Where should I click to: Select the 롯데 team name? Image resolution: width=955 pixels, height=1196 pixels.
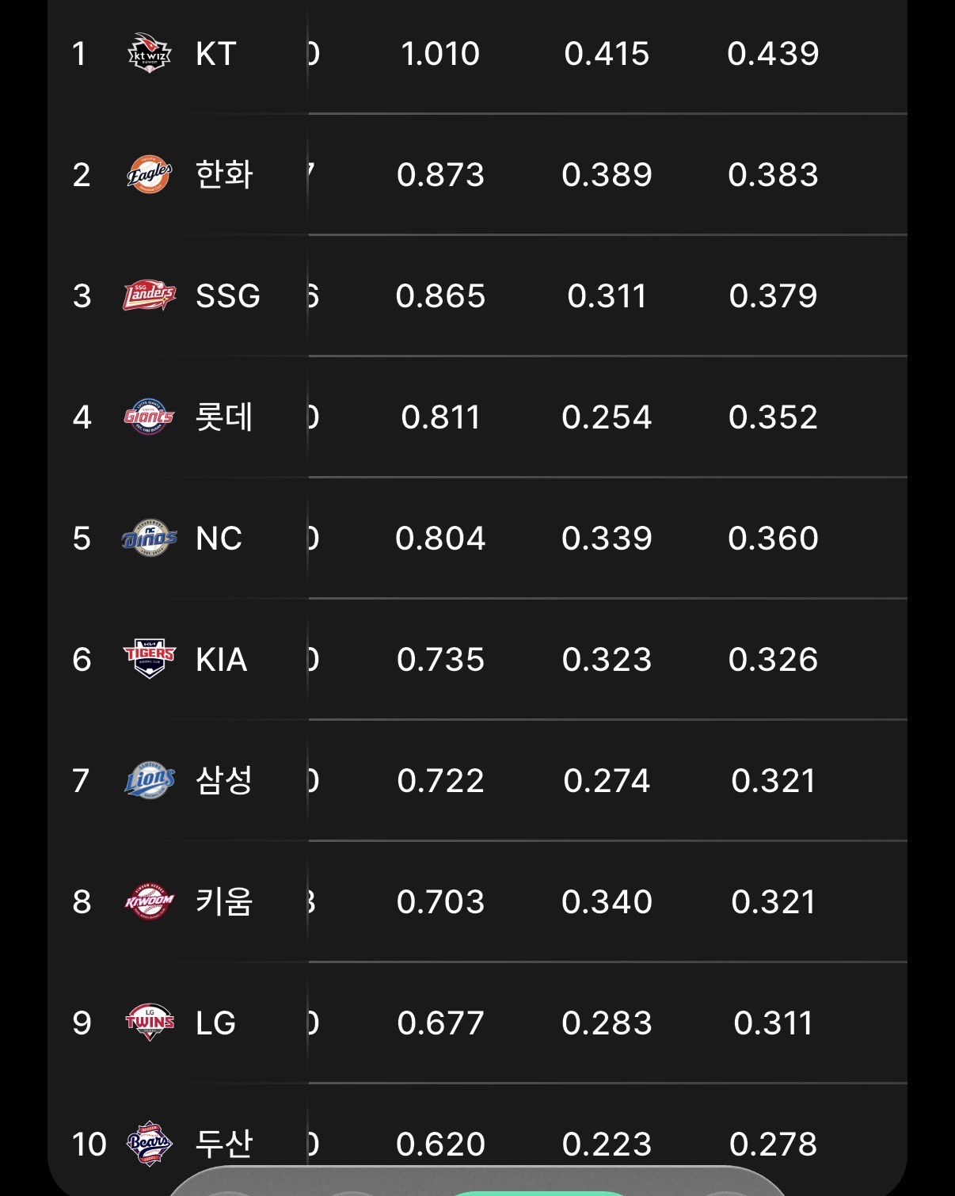tap(224, 417)
